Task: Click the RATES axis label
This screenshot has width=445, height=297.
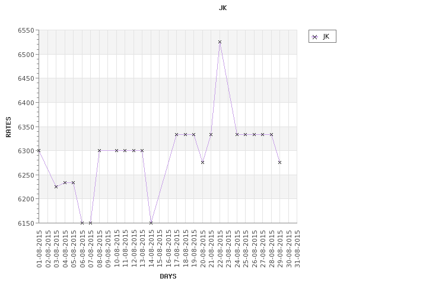Action: [8, 127]
